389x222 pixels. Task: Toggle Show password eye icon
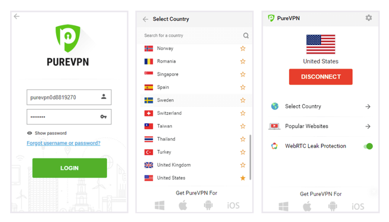[x=30, y=133]
